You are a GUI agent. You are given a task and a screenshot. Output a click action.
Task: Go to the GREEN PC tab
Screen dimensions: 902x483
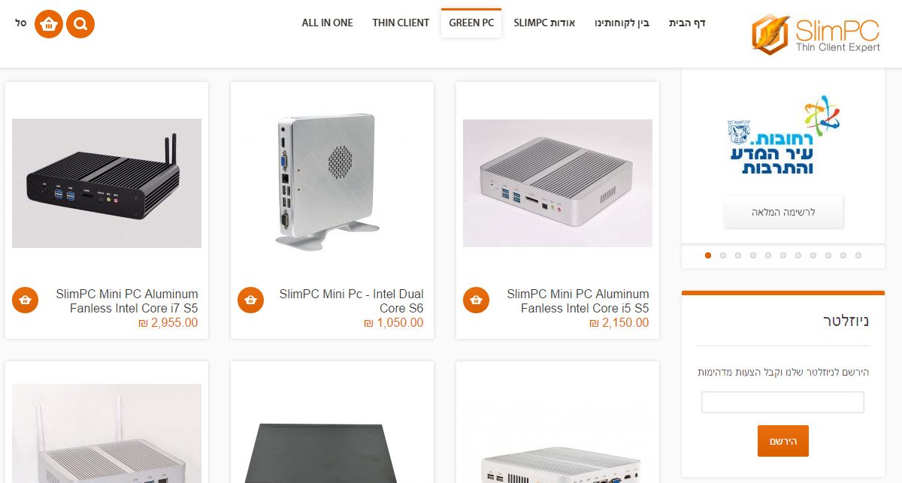tap(471, 23)
